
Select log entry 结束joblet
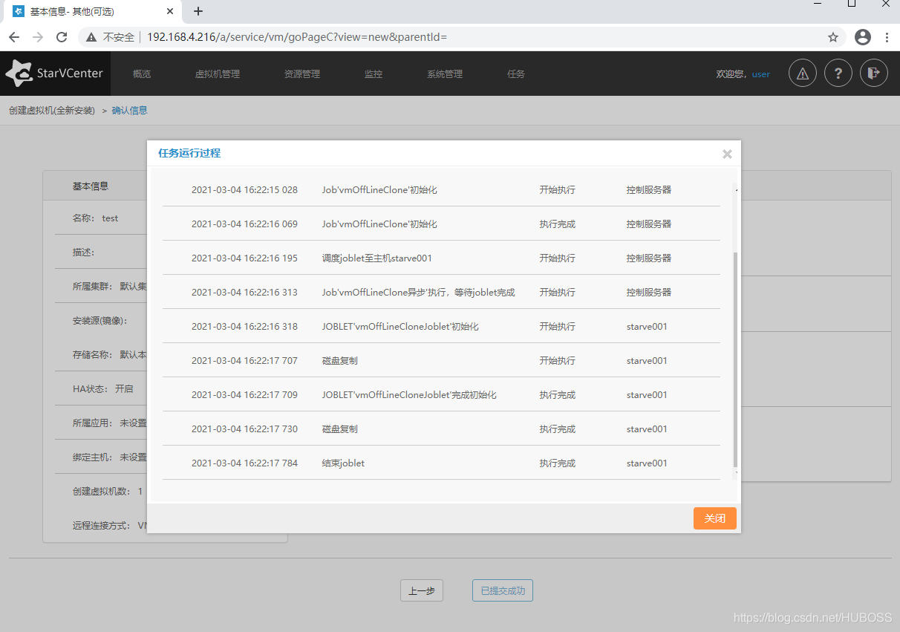click(x=343, y=463)
